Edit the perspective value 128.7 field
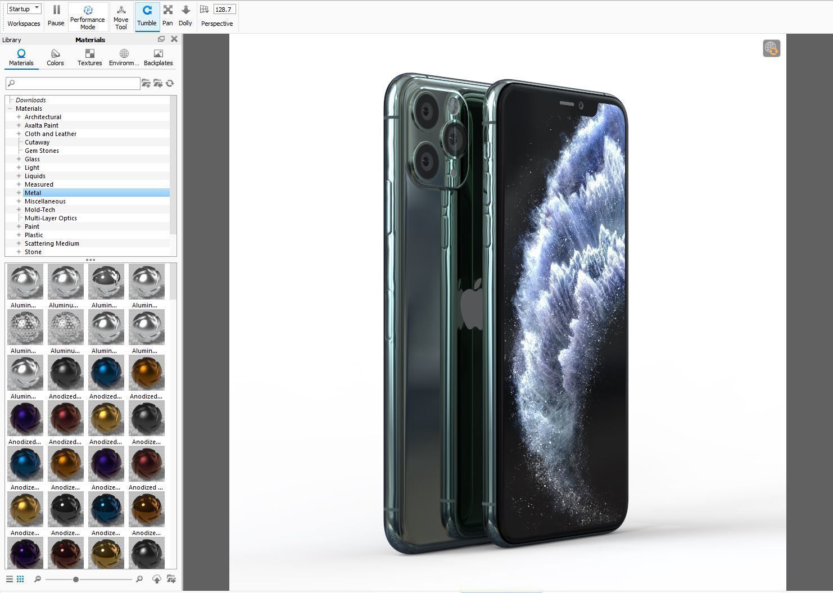Screen dimensions: 833x593 tap(224, 9)
